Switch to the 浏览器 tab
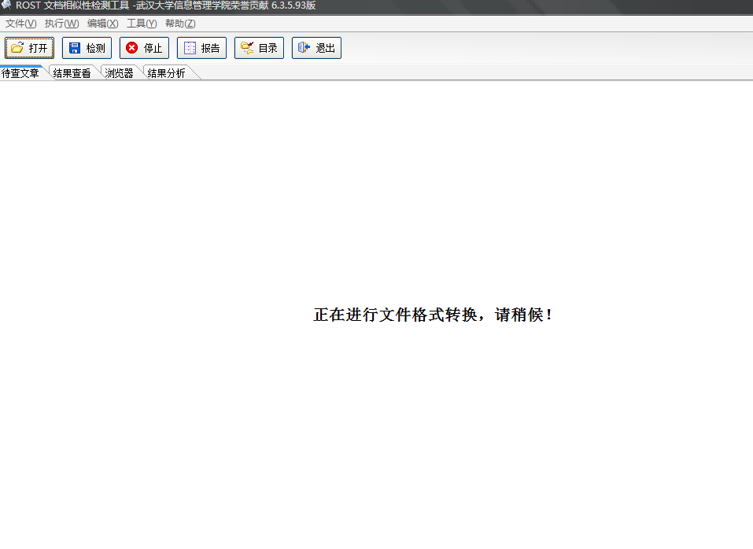 [x=120, y=73]
